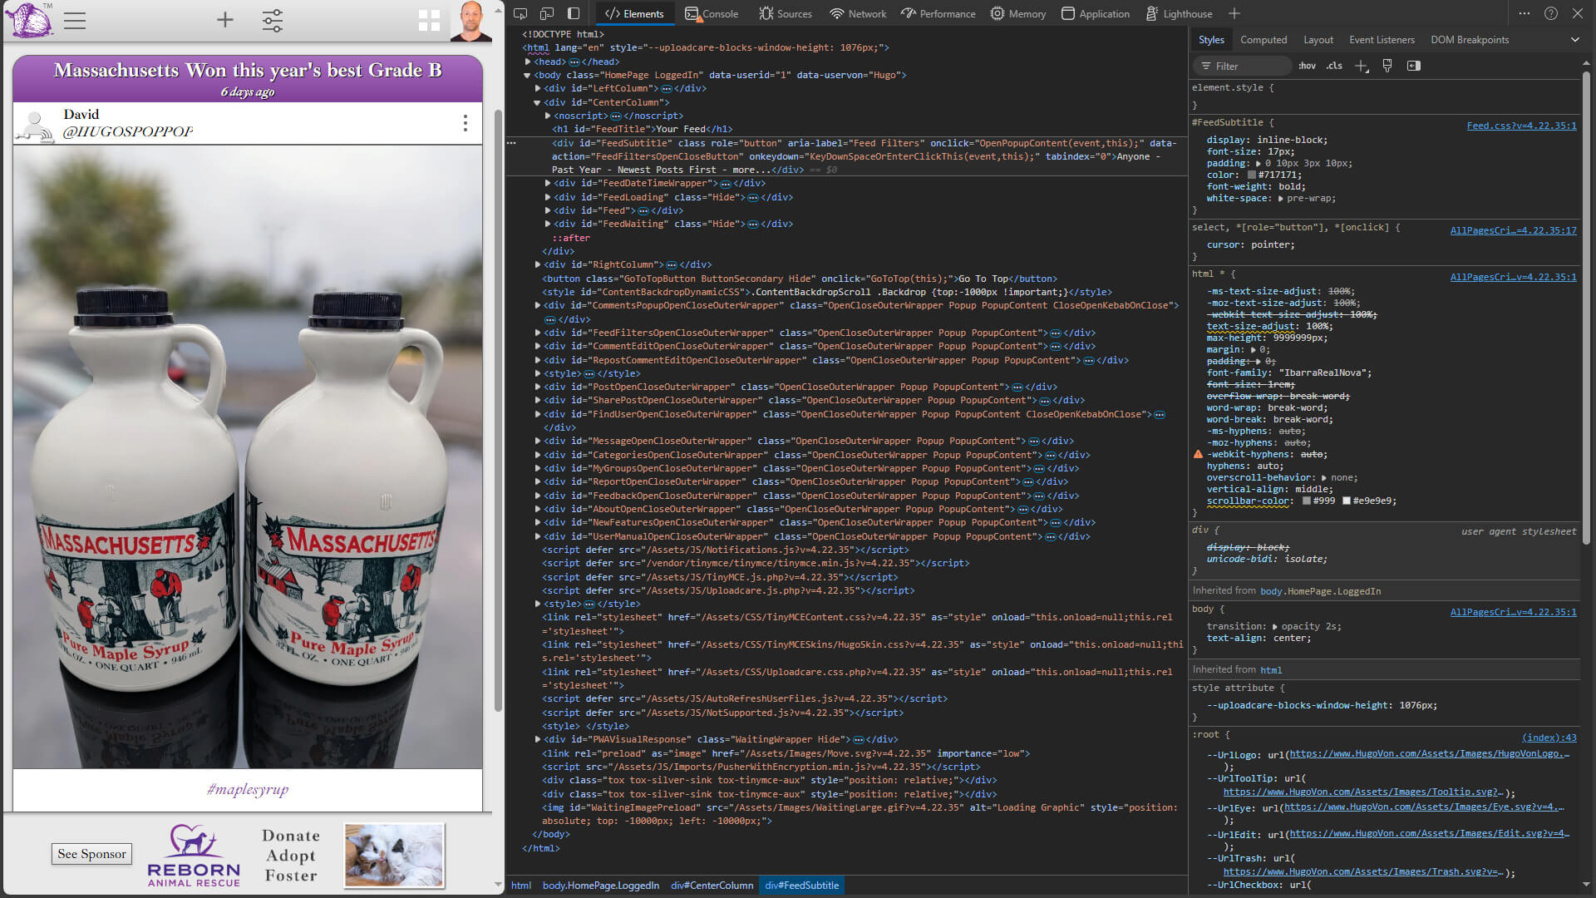This screenshot has height=898, width=1596.
Task: Open the hamburger menu
Action: [x=75, y=21]
